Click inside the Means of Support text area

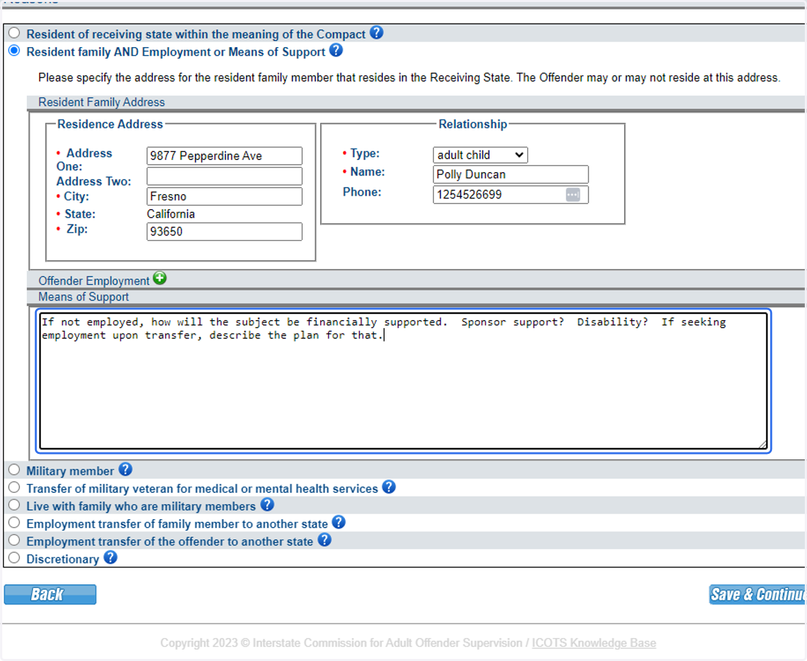tap(403, 381)
